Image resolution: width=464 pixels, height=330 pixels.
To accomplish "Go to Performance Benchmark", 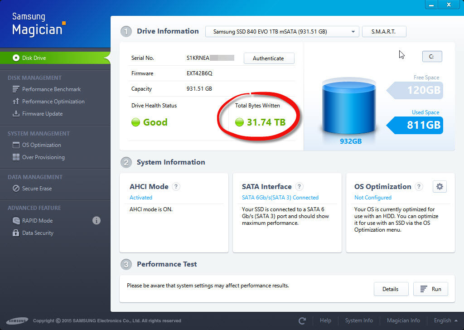I will pos(51,89).
